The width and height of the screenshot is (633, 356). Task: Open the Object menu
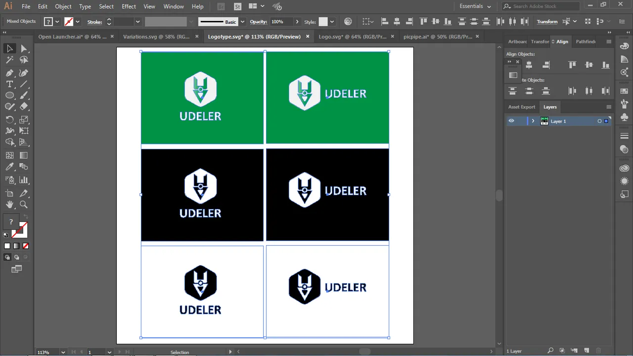coord(63,6)
